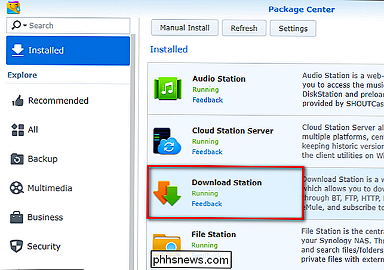The height and width of the screenshot is (270, 384).
Task: Open the Package Center logo icon
Action: [x=14, y=7]
